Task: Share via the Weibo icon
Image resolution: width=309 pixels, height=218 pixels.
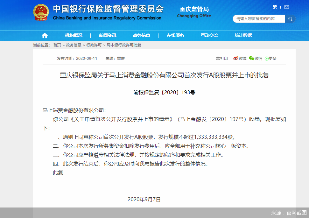Action: (236, 58)
